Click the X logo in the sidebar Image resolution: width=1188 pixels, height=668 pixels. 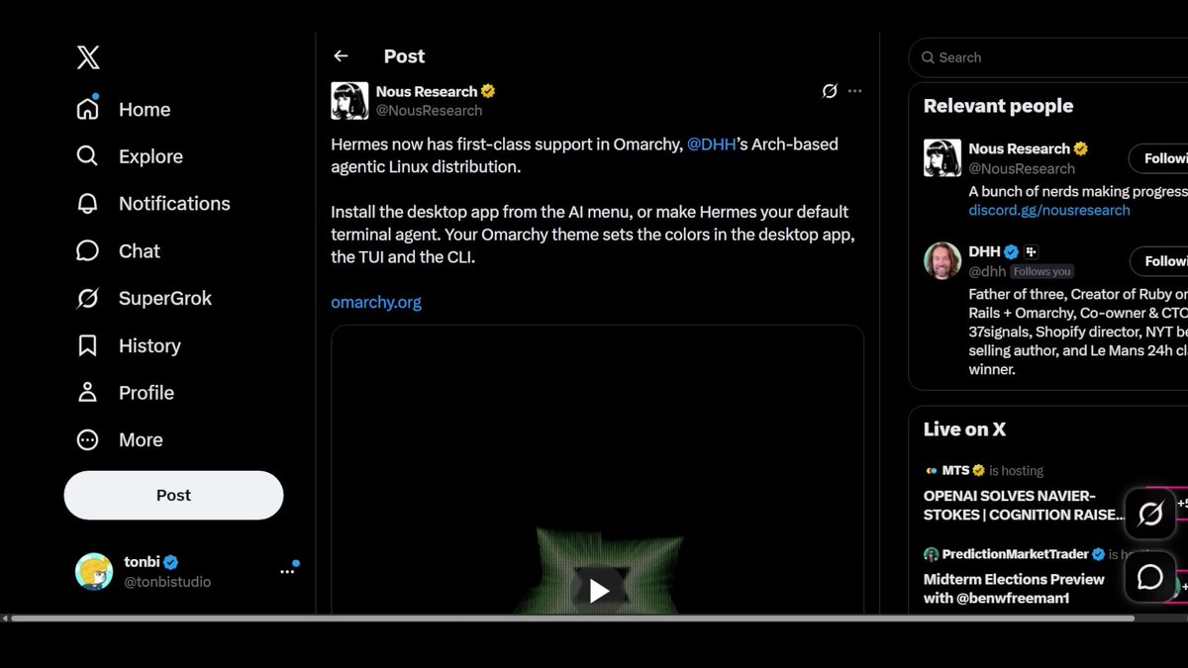pos(88,57)
